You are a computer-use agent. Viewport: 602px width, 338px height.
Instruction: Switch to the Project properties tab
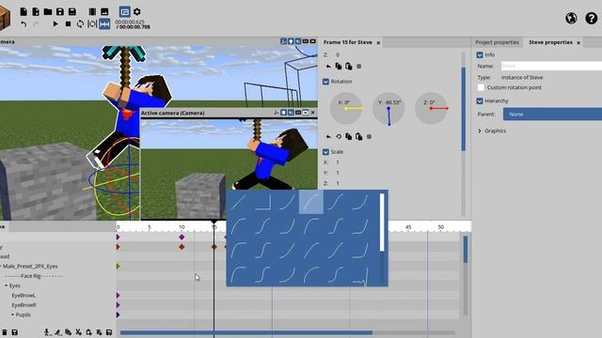[497, 42]
